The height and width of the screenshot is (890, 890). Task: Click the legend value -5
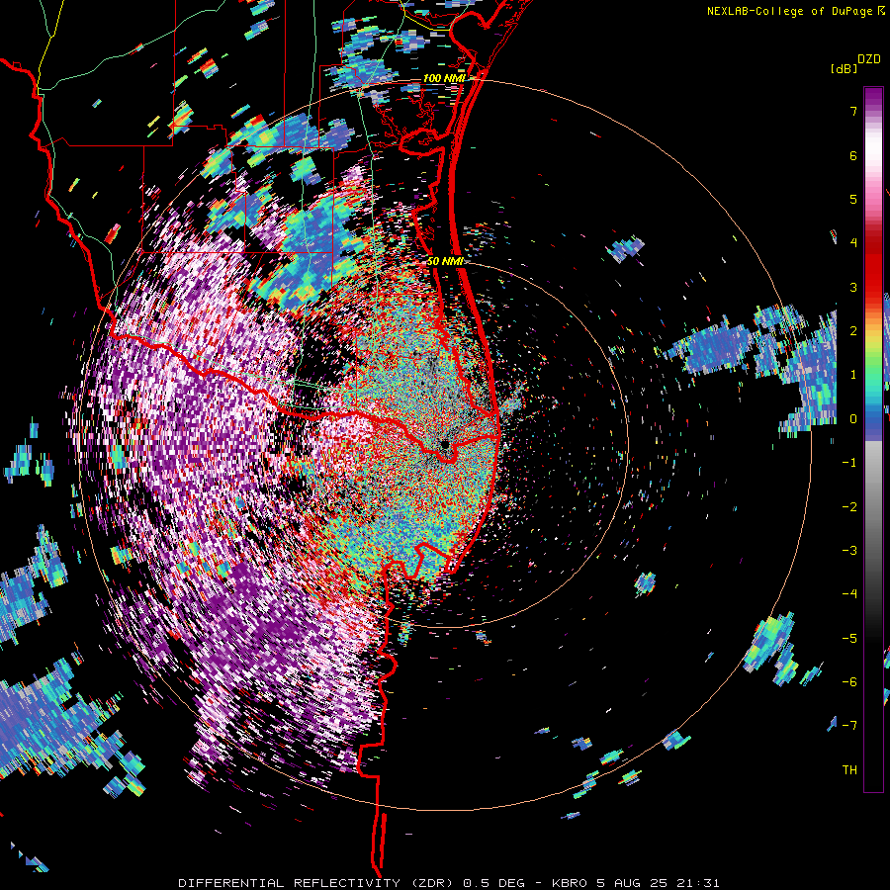point(849,639)
